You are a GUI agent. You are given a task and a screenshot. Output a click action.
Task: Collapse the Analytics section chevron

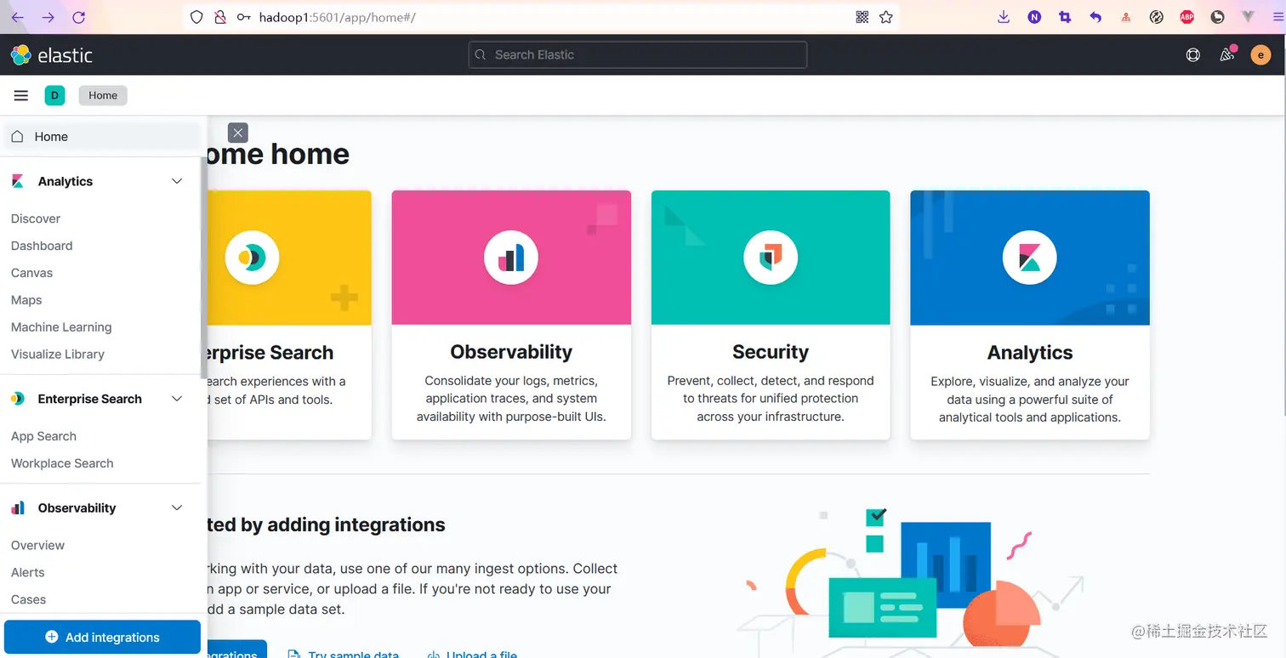click(177, 181)
